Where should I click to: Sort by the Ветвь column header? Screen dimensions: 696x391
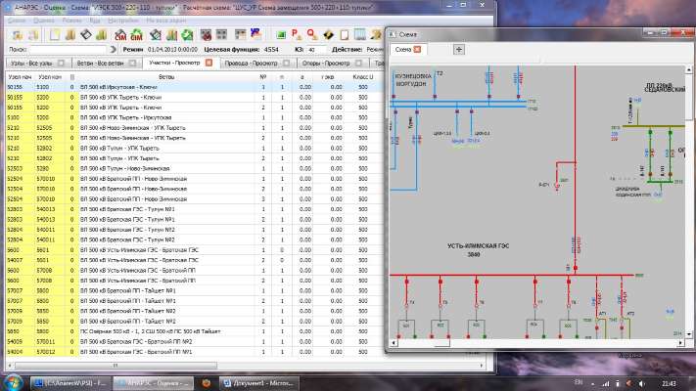(x=166, y=77)
